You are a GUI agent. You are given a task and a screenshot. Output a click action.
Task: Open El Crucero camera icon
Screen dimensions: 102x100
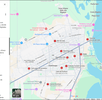coord(79,45)
